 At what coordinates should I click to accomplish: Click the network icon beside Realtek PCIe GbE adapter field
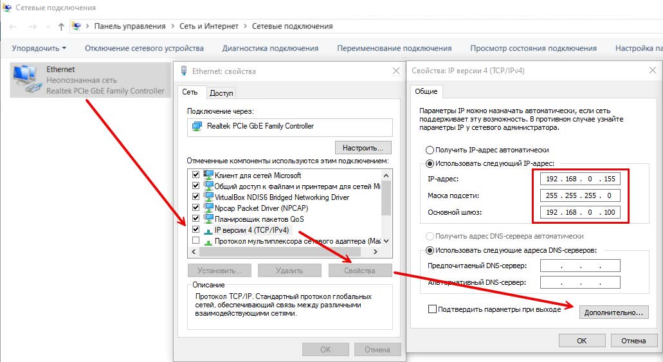tap(197, 127)
